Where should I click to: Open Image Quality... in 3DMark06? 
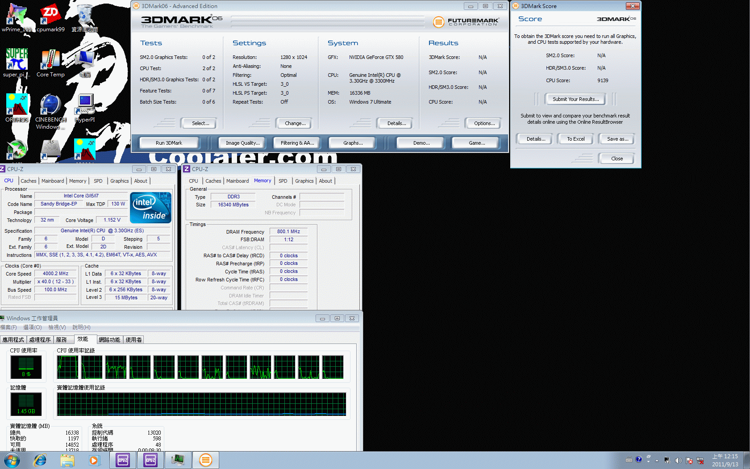click(x=242, y=143)
